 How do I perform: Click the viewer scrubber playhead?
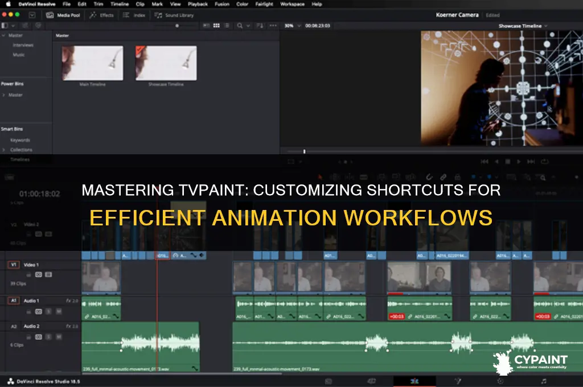click(x=304, y=151)
